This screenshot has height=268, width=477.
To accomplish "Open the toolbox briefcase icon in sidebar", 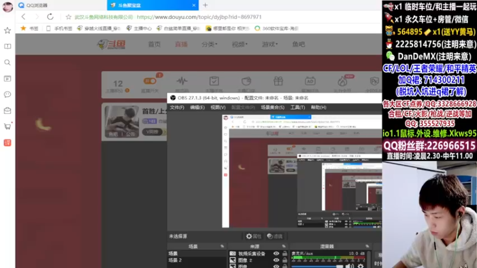I will (x=7, y=111).
